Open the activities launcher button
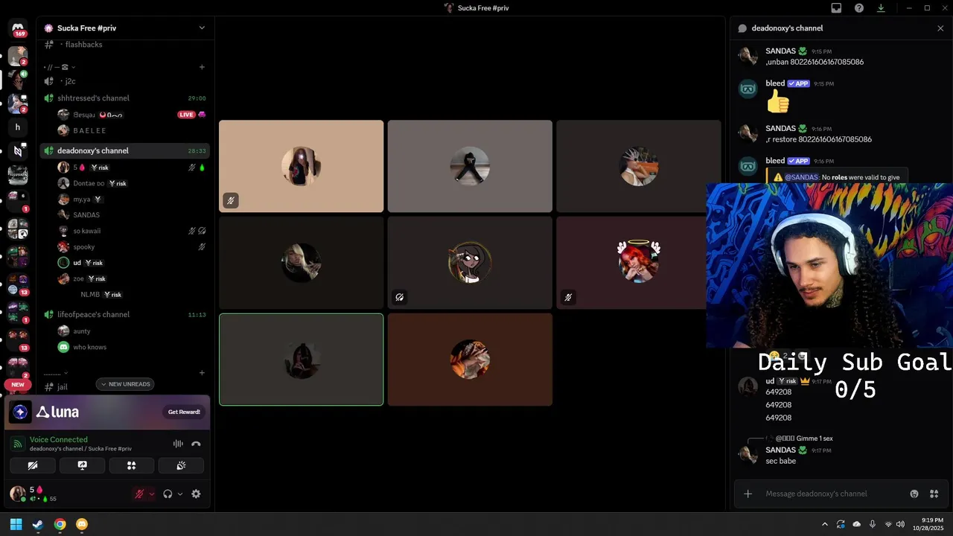 click(132, 466)
